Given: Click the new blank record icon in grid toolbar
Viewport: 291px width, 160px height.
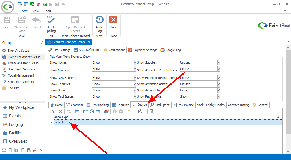Looking at the screenshot, I should coord(52,111).
